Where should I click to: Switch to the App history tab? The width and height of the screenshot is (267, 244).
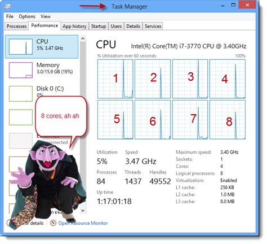(74, 26)
